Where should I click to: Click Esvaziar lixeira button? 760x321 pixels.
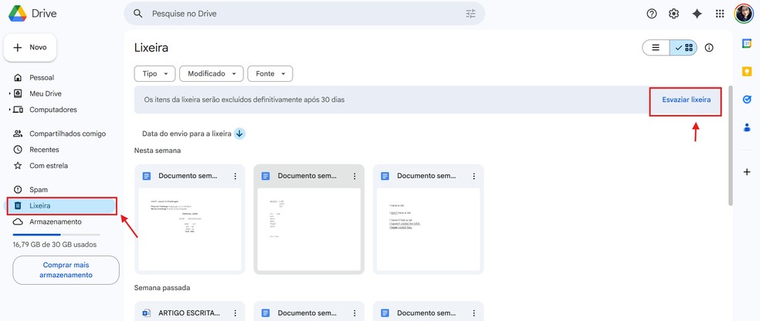tap(686, 100)
